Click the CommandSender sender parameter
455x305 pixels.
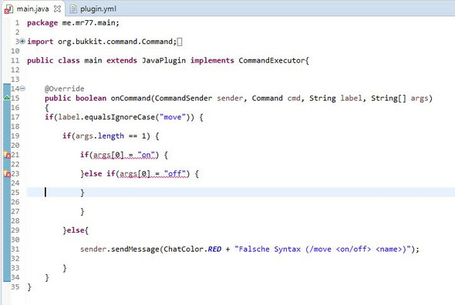(198, 99)
